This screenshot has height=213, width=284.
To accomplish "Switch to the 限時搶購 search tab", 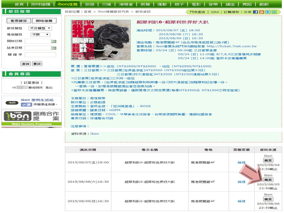I will pyautogui.click(x=44, y=21).
